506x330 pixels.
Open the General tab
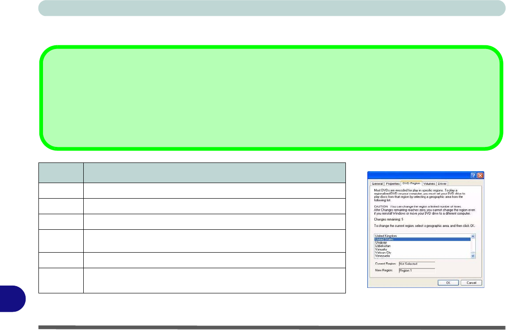coord(377,184)
